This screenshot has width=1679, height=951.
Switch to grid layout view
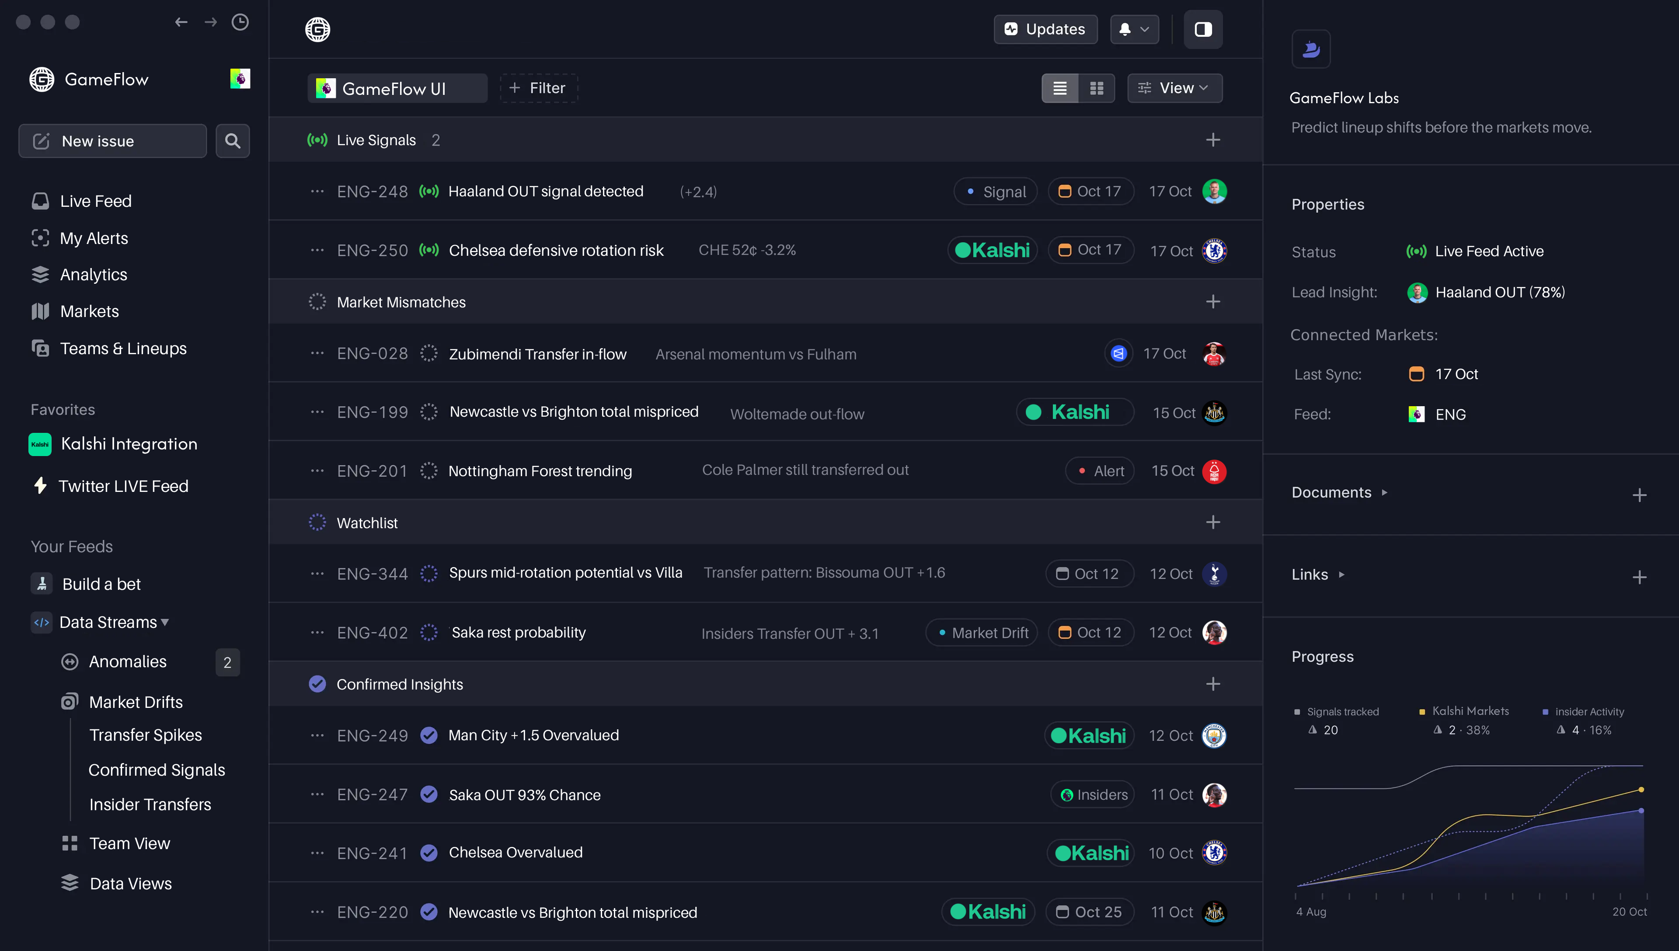coord(1097,88)
